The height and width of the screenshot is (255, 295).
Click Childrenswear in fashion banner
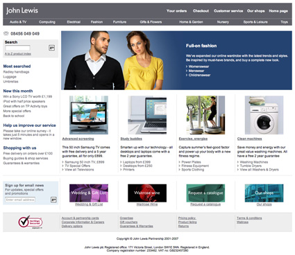point(199,75)
